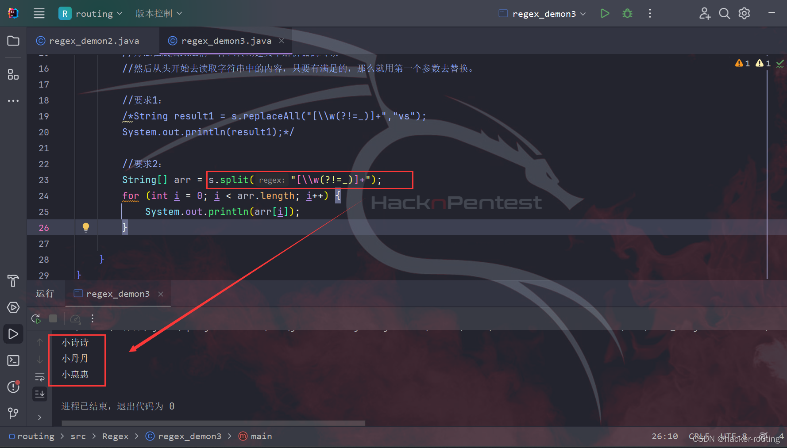Click the screenshot/profiler icon in run toolbar

pyautogui.click(x=75, y=318)
